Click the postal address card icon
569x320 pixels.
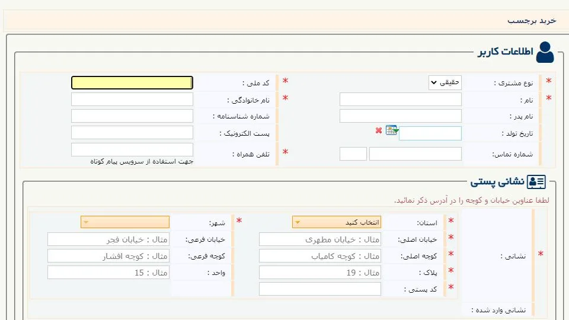click(536, 182)
